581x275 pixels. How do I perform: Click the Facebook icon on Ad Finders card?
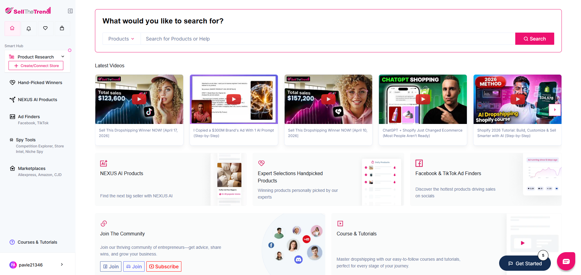419,163
